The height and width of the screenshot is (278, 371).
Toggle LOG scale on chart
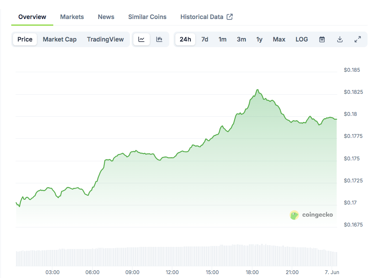302,39
